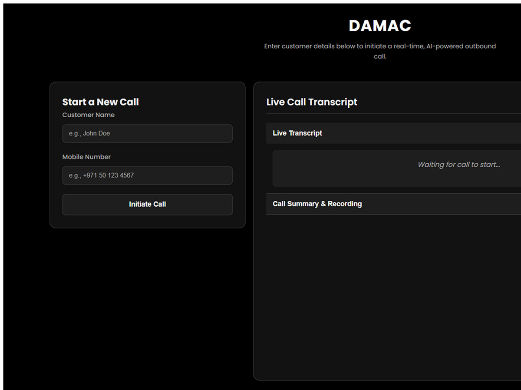
Task: Click the Start a New Call heading
Action: [x=100, y=102]
